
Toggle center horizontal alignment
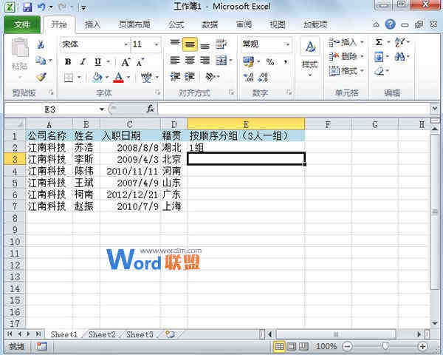(x=190, y=61)
